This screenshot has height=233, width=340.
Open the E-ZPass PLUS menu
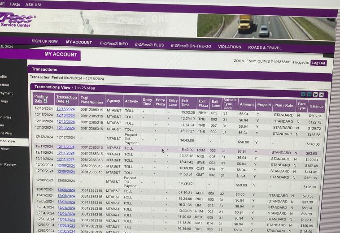149,45
